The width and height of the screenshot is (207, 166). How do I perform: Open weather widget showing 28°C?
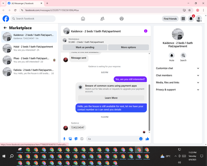click(x=165, y=156)
